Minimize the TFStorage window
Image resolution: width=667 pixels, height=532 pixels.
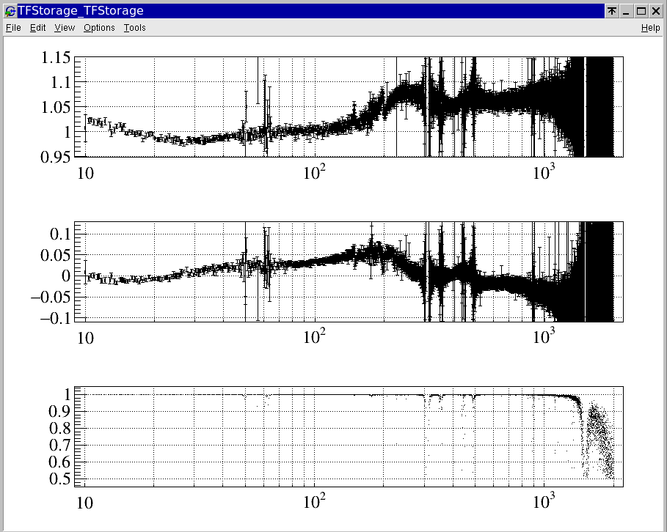[626, 11]
